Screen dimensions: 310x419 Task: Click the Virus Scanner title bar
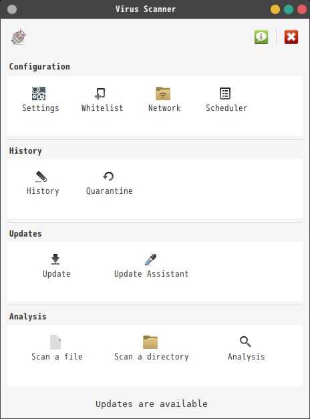point(146,9)
